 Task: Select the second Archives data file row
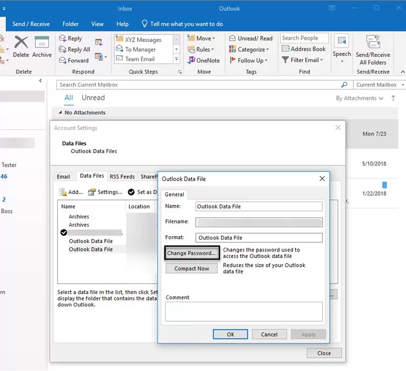(x=79, y=225)
